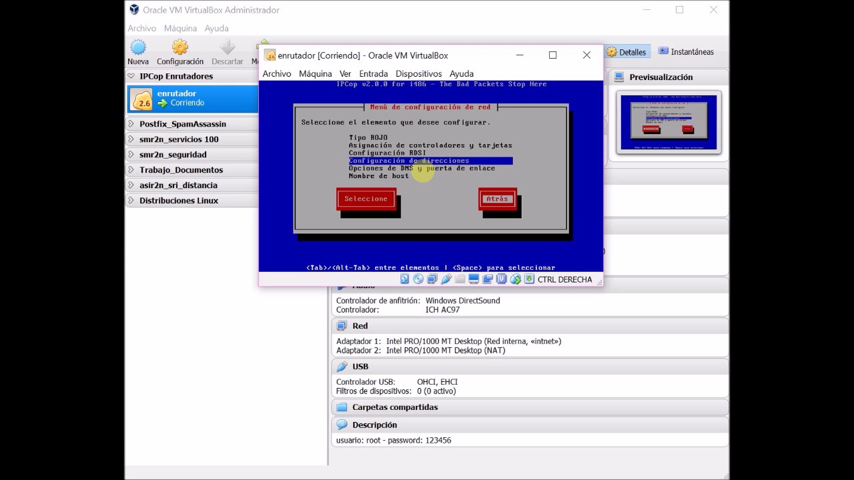Viewport: 854px width, 480px height.
Task: Open Entrada menu in enrutador VM window
Action: pyautogui.click(x=374, y=74)
